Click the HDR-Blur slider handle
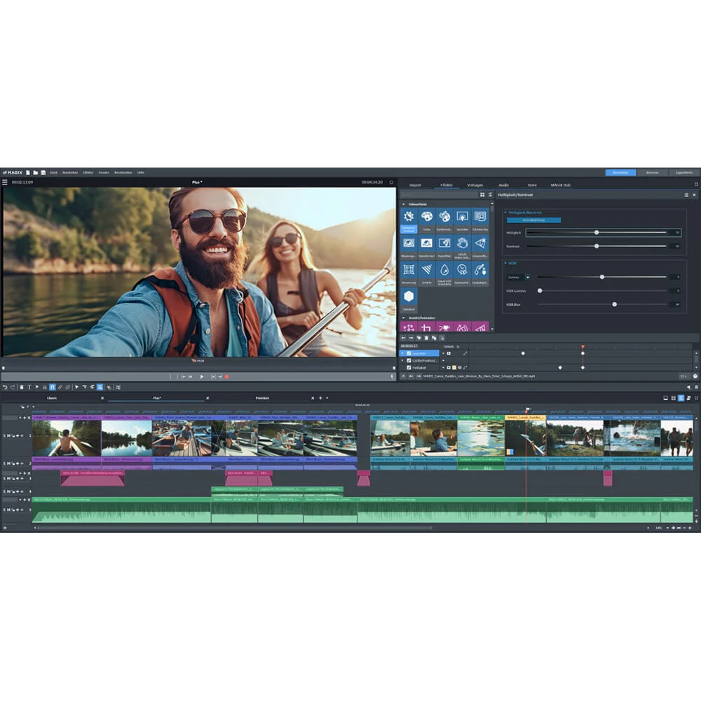701x701 pixels. click(614, 304)
